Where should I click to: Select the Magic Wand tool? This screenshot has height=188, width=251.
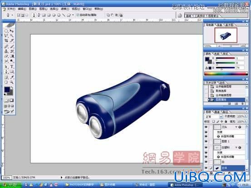click(x=12, y=36)
